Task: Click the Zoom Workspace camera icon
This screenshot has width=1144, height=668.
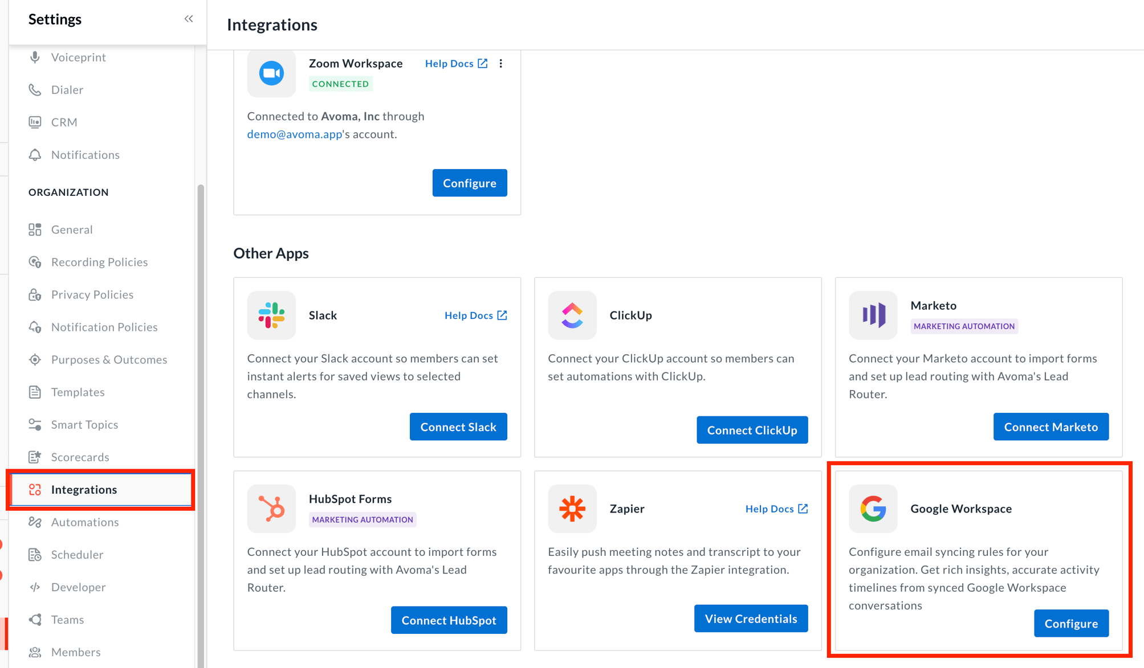Action: (271, 73)
